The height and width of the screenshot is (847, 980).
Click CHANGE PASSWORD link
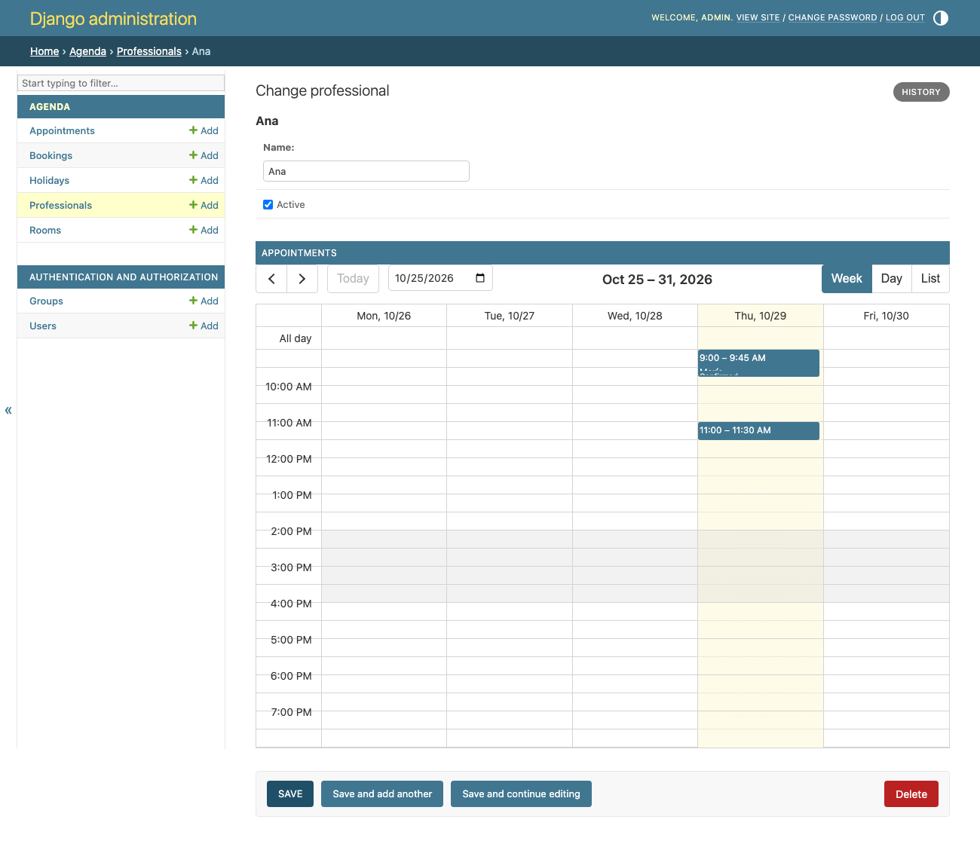click(x=832, y=17)
